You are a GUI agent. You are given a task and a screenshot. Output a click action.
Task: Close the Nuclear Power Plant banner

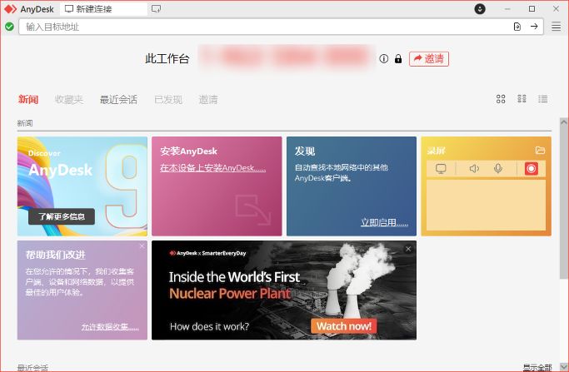[408, 249]
